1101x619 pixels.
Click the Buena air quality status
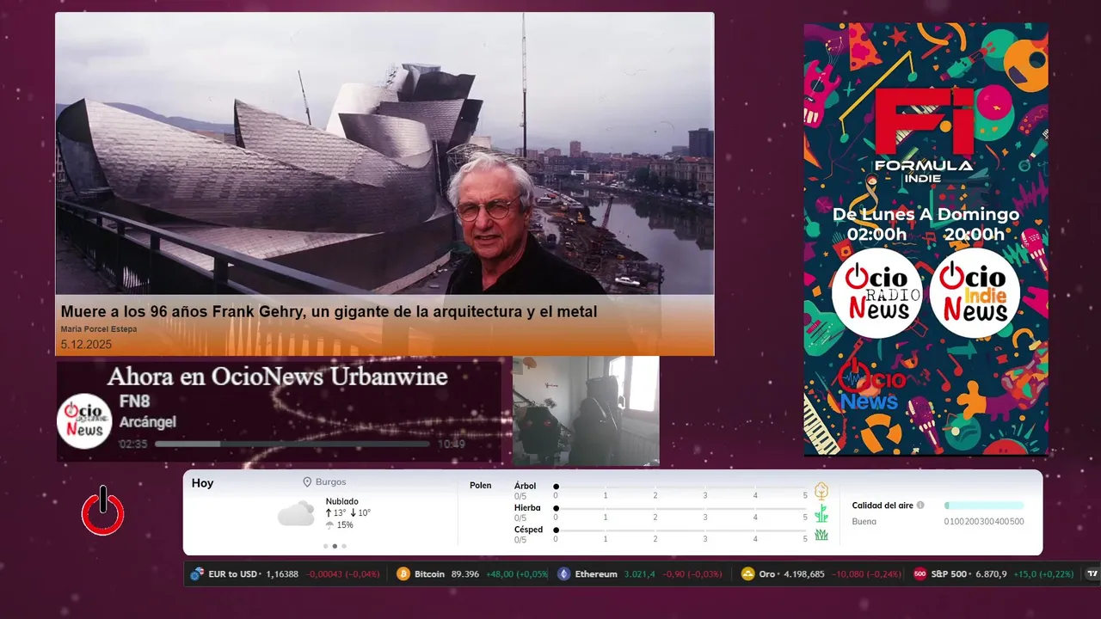click(x=864, y=522)
